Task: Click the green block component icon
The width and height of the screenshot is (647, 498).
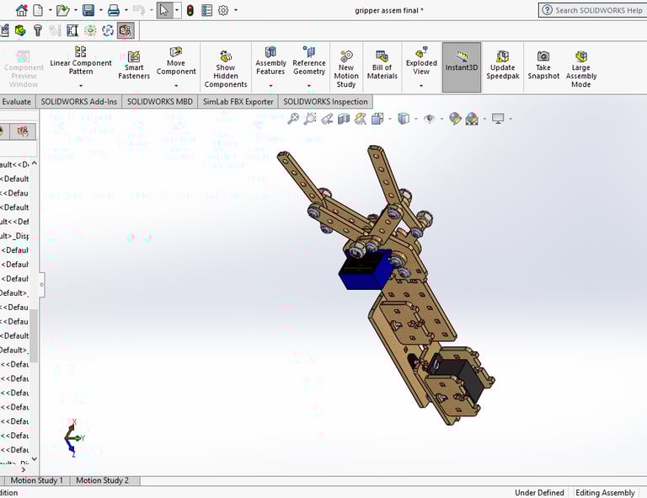Action: click(x=20, y=30)
